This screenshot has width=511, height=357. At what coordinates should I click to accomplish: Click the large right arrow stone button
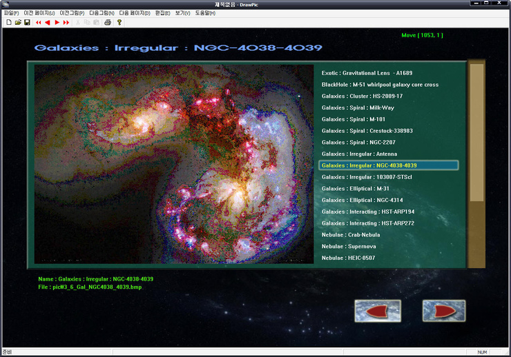444,311
